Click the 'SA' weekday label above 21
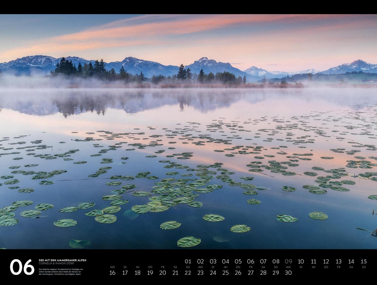The width and height of the screenshot is (377, 285). coord(175,267)
